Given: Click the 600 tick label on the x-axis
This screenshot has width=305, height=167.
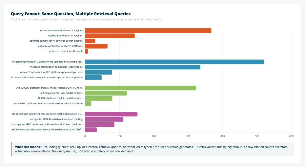Looking at the screenshot, I should [291, 136].
